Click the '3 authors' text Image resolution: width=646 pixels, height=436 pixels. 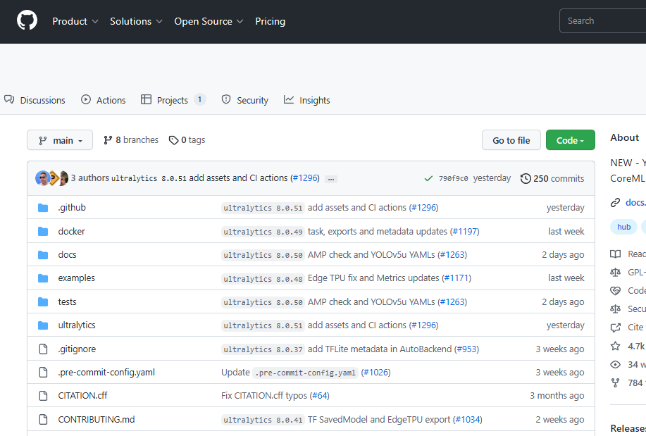coord(89,178)
